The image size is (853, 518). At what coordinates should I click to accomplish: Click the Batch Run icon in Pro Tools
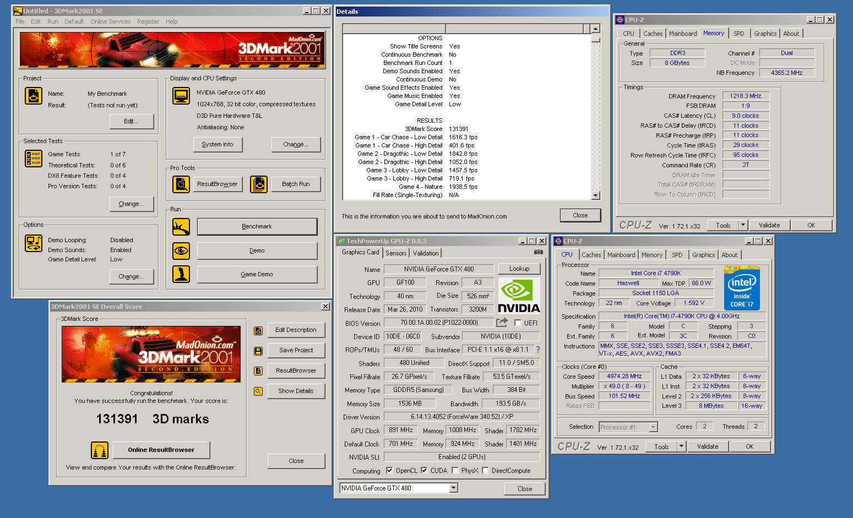pyautogui.click(x=259, y=184)
